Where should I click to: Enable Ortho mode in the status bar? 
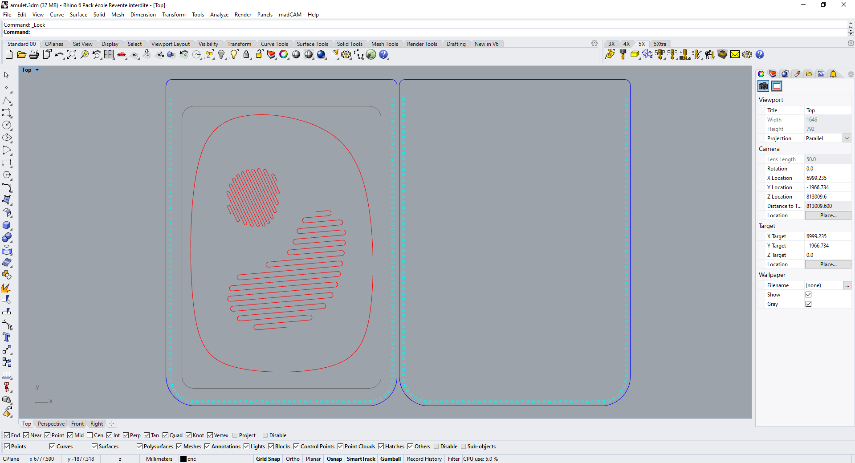[x=292, y=459]
